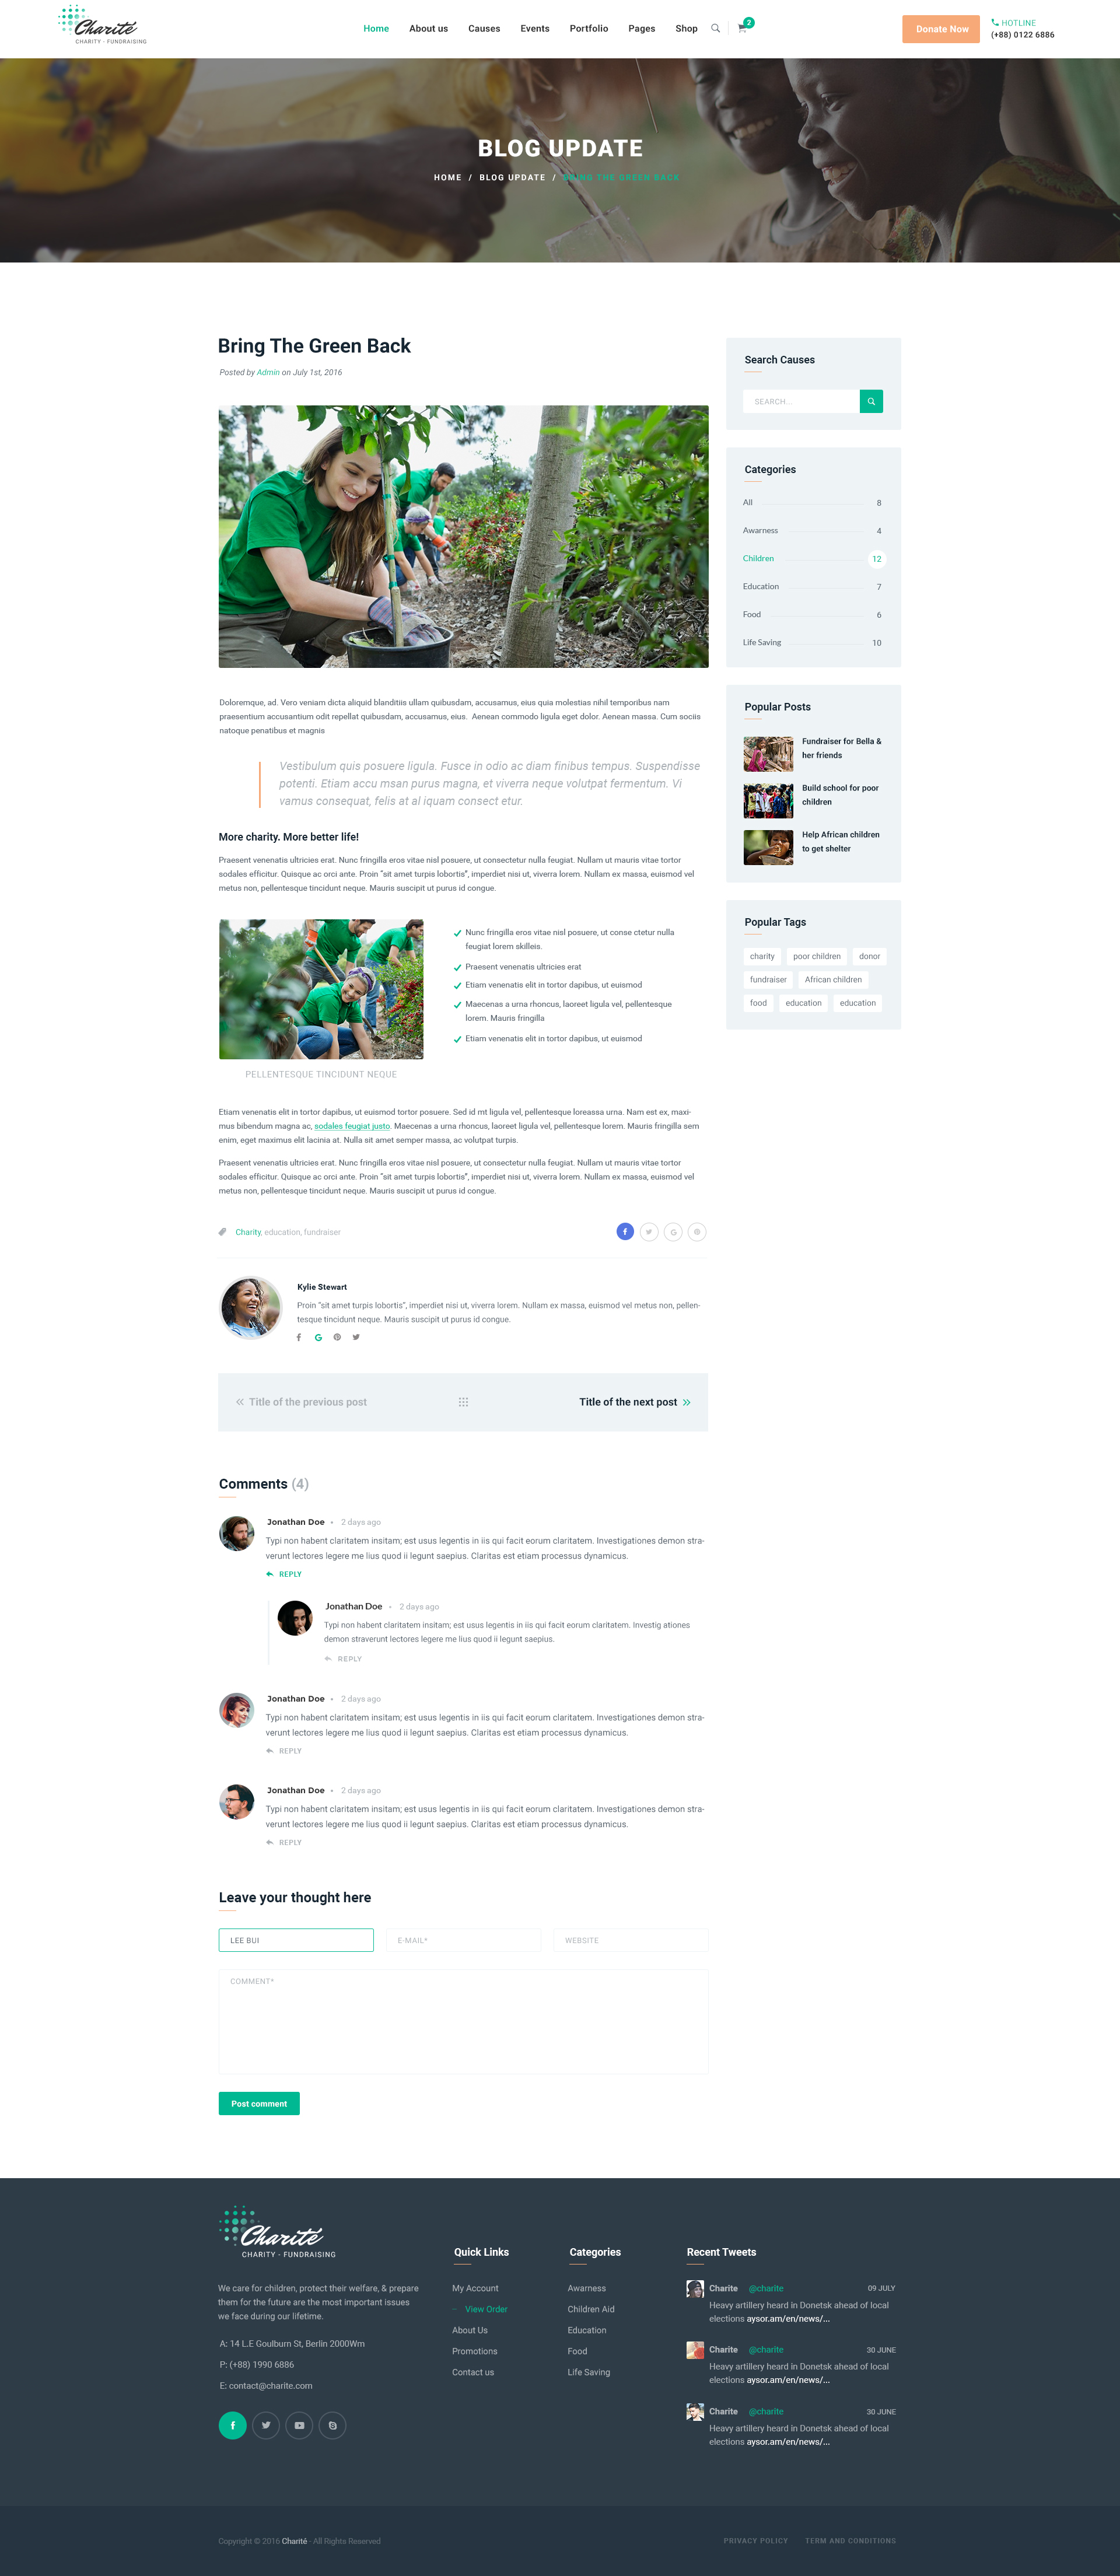Open the Portfolio menu item

tap(589, 28)
